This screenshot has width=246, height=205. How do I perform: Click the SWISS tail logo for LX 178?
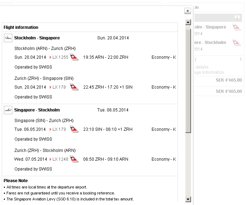coord(74,87)
